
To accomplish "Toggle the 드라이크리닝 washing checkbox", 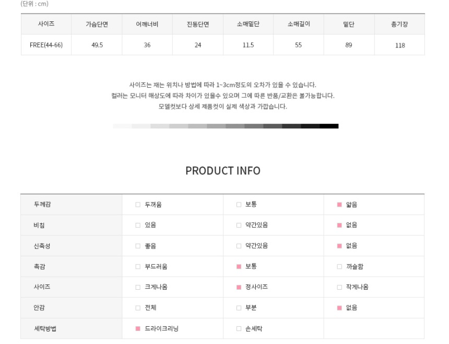I will click(x=138, y=328).
